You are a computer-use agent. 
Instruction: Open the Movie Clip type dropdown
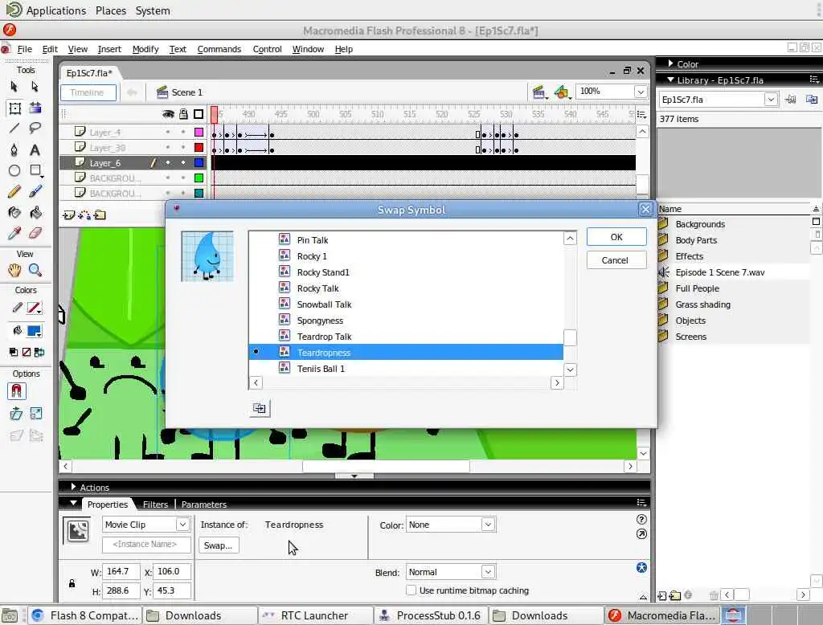pyautogui.click(x=182, y=525)
